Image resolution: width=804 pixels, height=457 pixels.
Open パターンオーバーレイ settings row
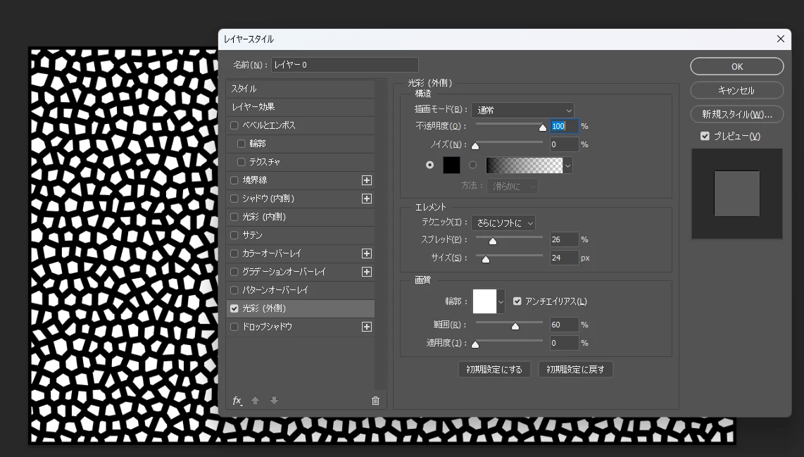[x=301, y=290]
